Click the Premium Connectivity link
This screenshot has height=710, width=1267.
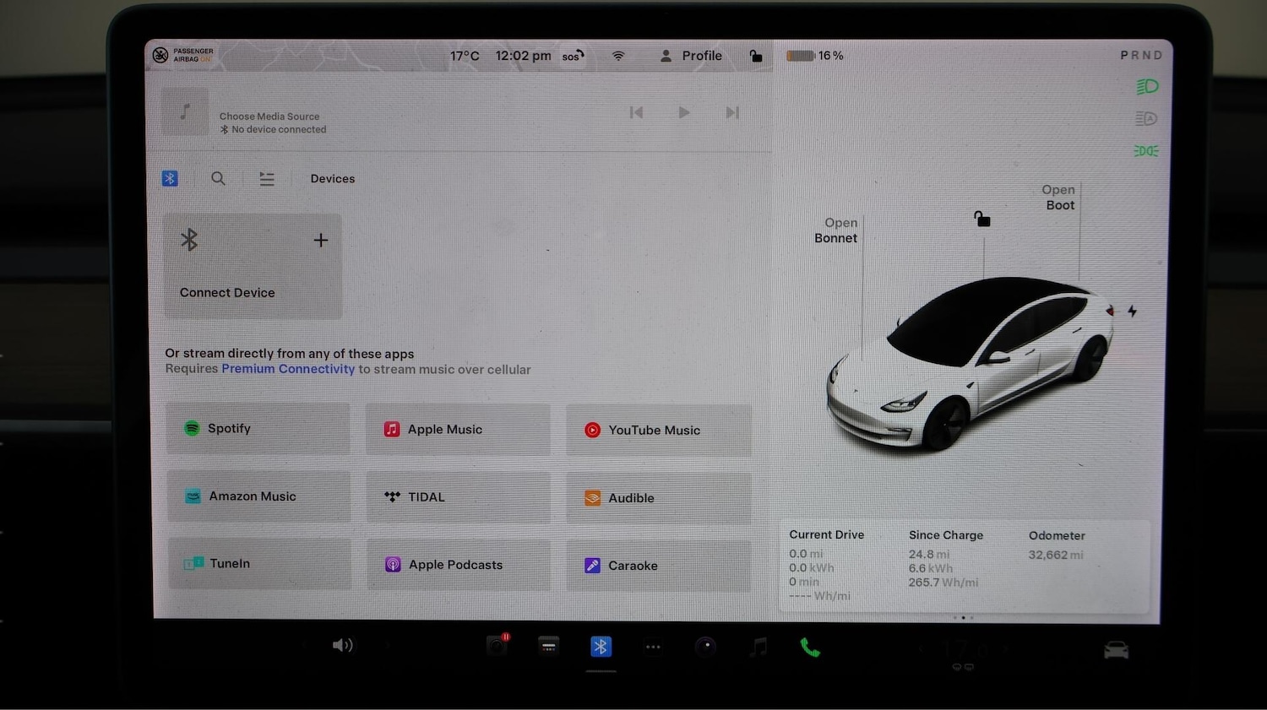(x=288, y=369)
